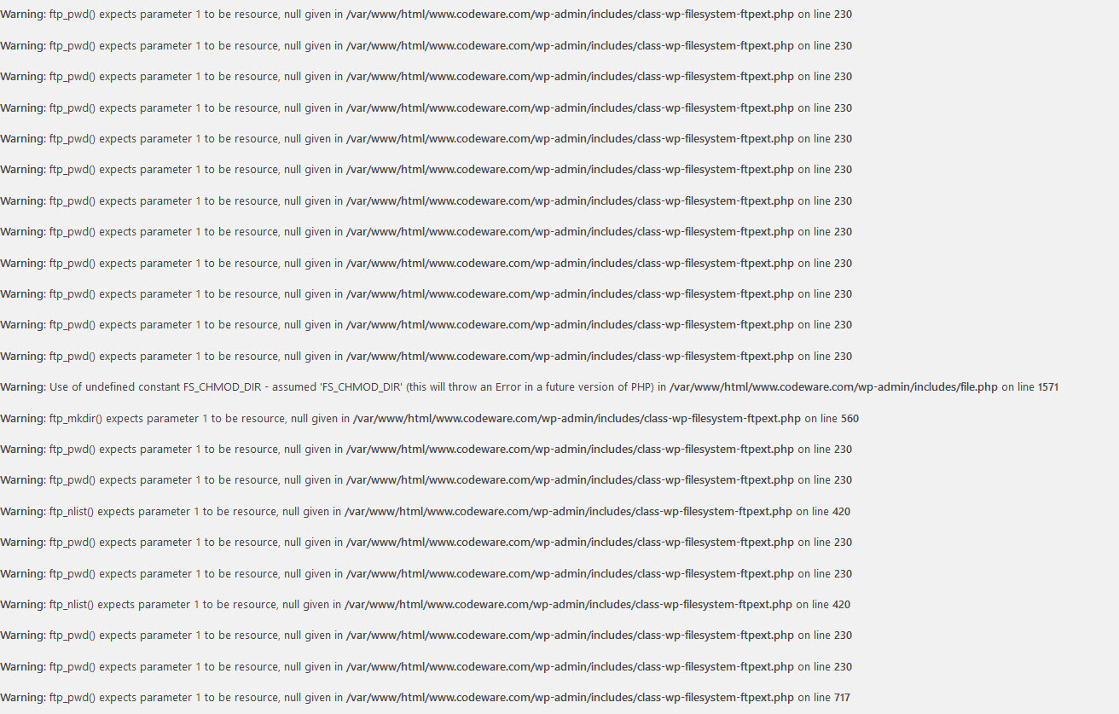Click the file path in the ftp_mkdir warning
The image size is (1119, 714).
577,418
